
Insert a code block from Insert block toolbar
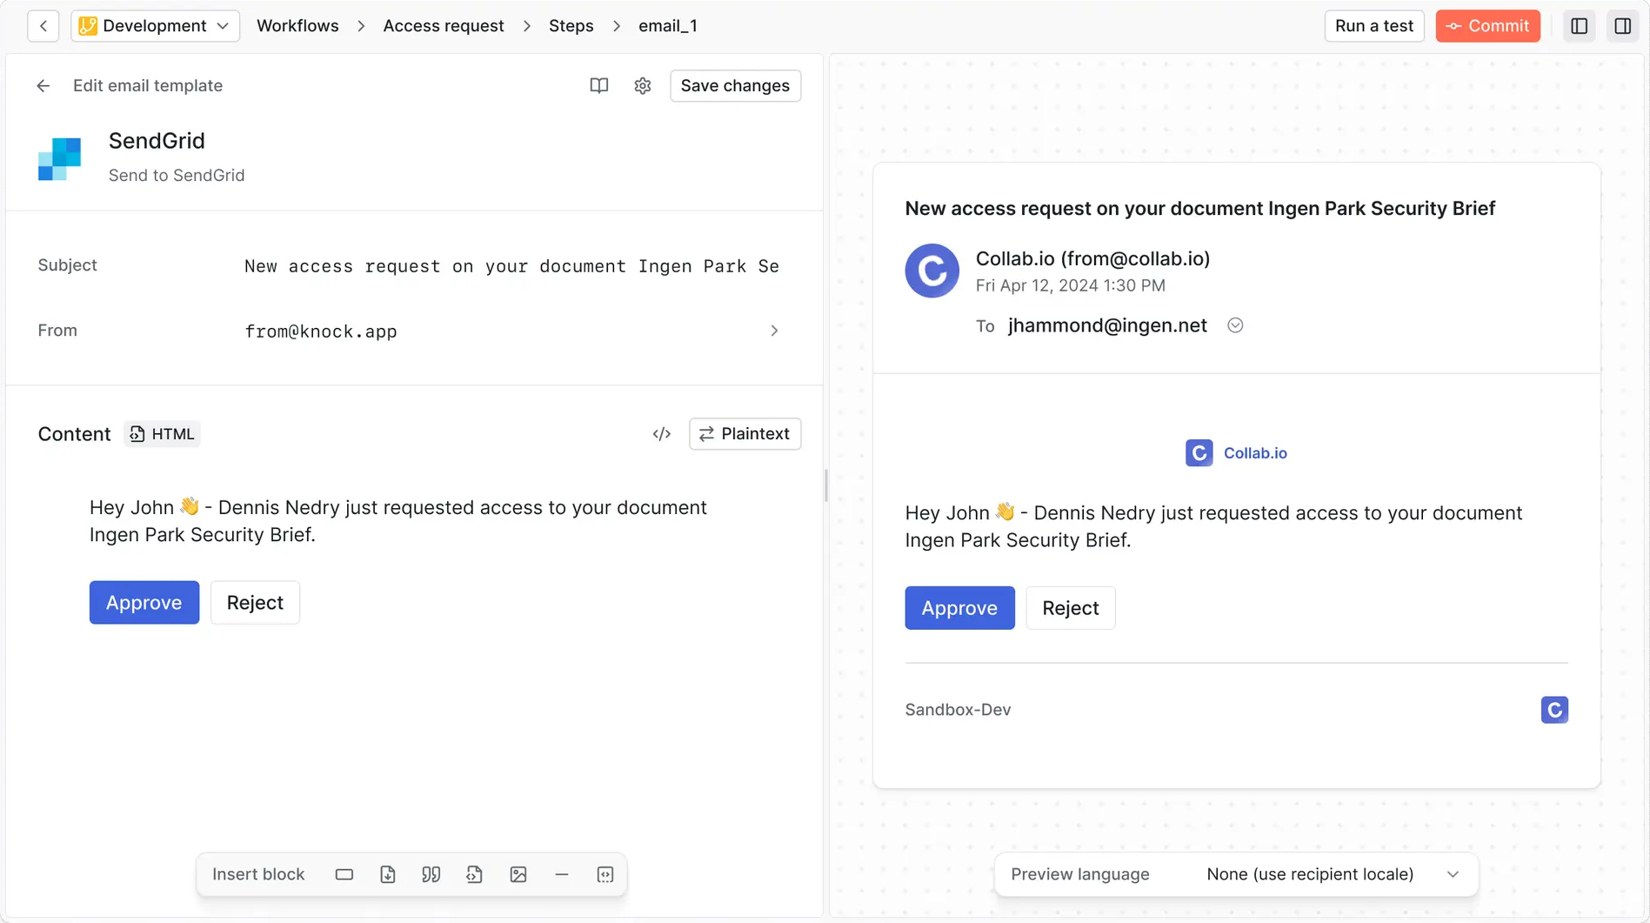click(474, 874)
